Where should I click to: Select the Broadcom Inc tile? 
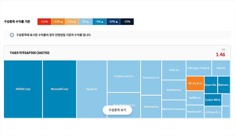[151, 78]
